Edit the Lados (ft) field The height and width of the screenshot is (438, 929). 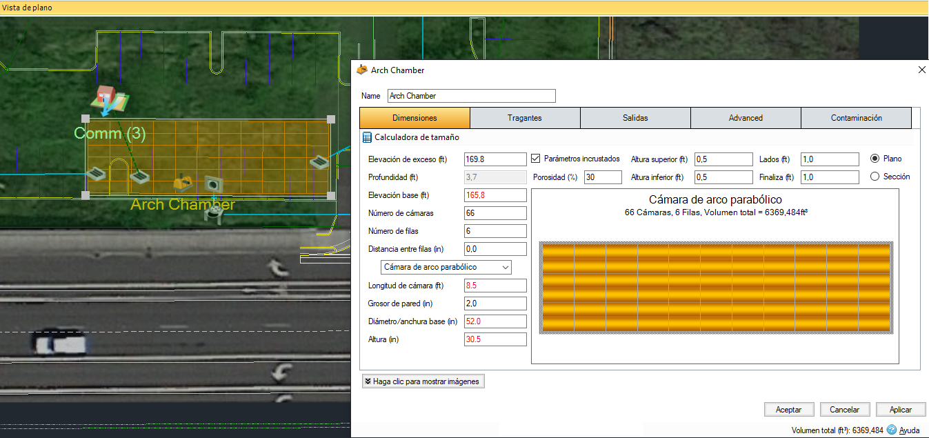coord(830,159)
